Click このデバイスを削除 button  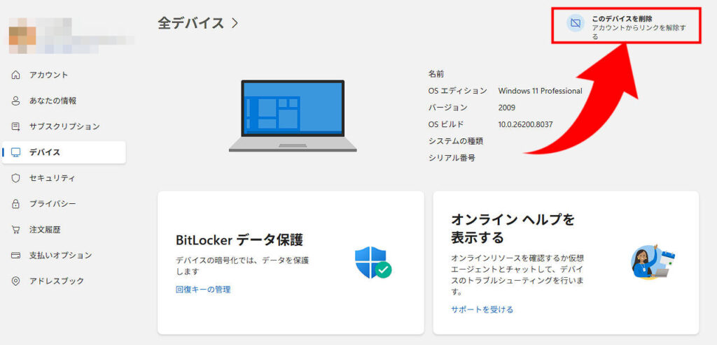click(627, 26)
